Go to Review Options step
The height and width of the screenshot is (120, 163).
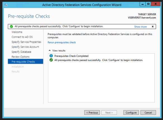(x=20, y=57)
